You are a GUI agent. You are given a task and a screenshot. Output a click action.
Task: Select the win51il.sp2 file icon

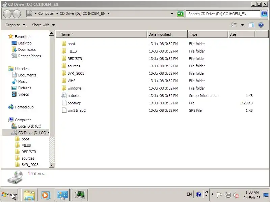coord(64,110)
